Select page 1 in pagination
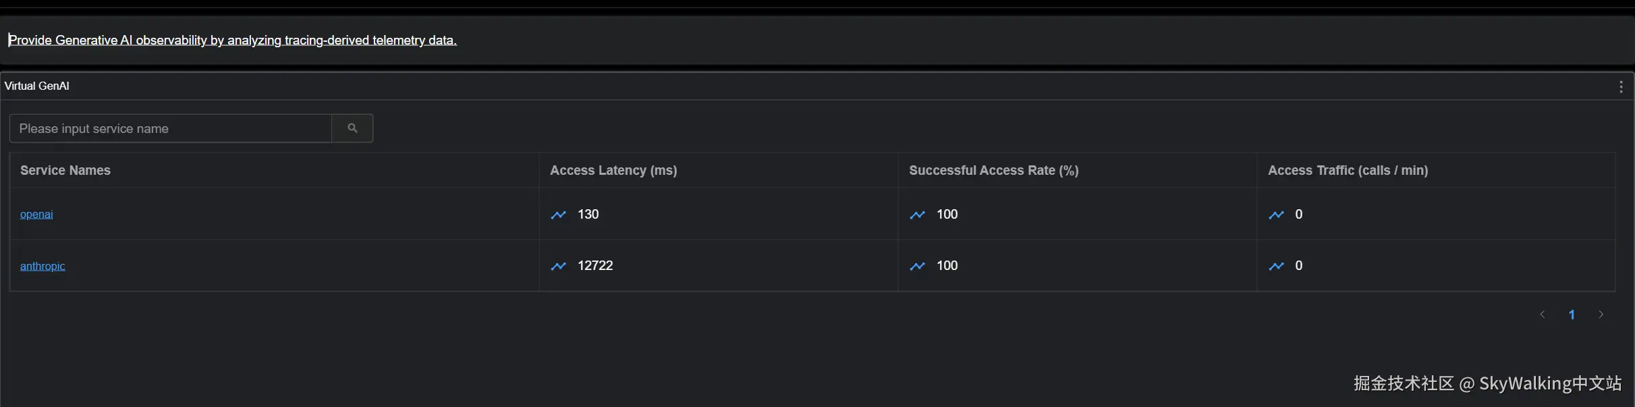This screenshot has width=1635, height=407. click(x=1572, y=315)
